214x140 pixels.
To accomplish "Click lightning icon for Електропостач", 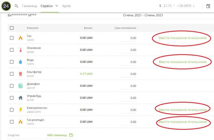I will click(20, 110).
